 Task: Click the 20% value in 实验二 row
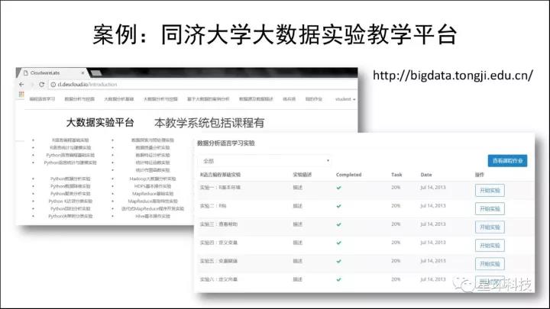(x=396, y=206)
